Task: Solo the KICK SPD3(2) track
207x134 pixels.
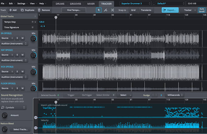Action: click(x=17, y=71)
